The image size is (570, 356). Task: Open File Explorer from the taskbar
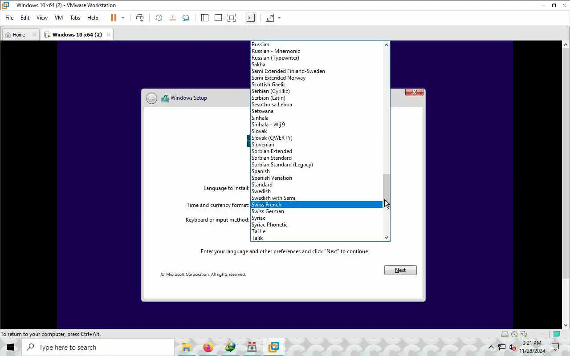186,347
